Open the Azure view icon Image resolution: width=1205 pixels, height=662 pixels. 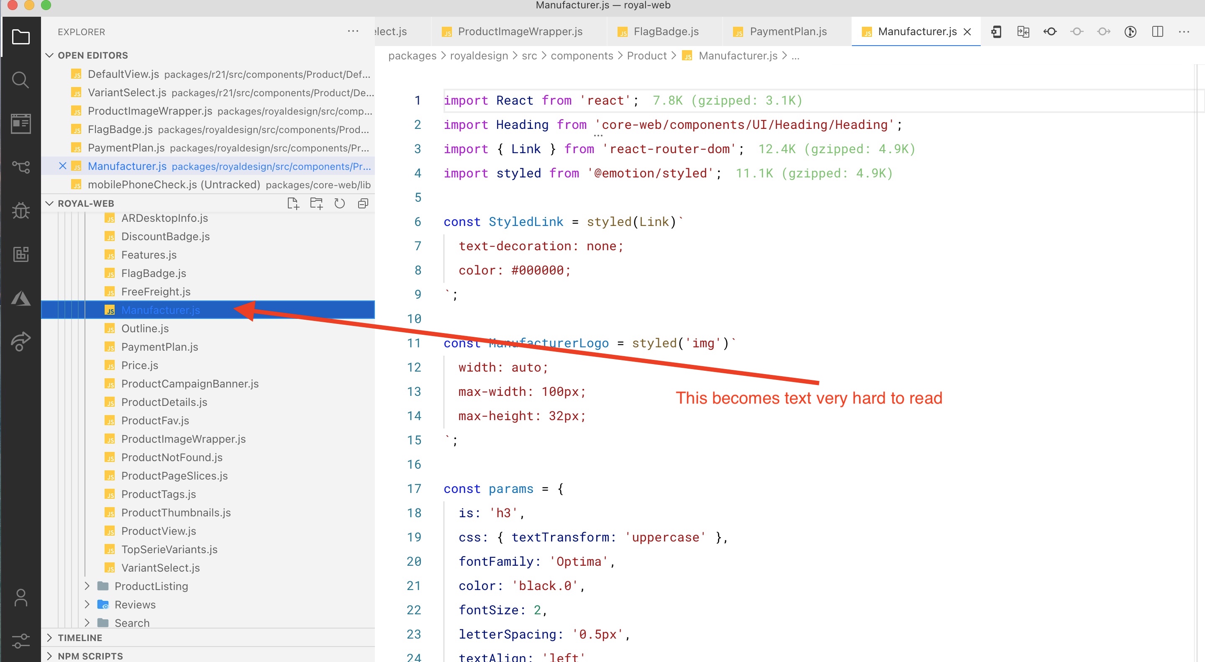point(21,298)
